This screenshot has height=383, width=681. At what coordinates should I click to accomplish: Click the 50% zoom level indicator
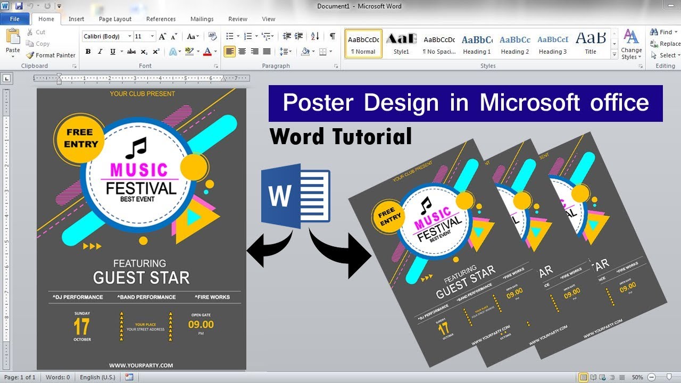(637, 377)
